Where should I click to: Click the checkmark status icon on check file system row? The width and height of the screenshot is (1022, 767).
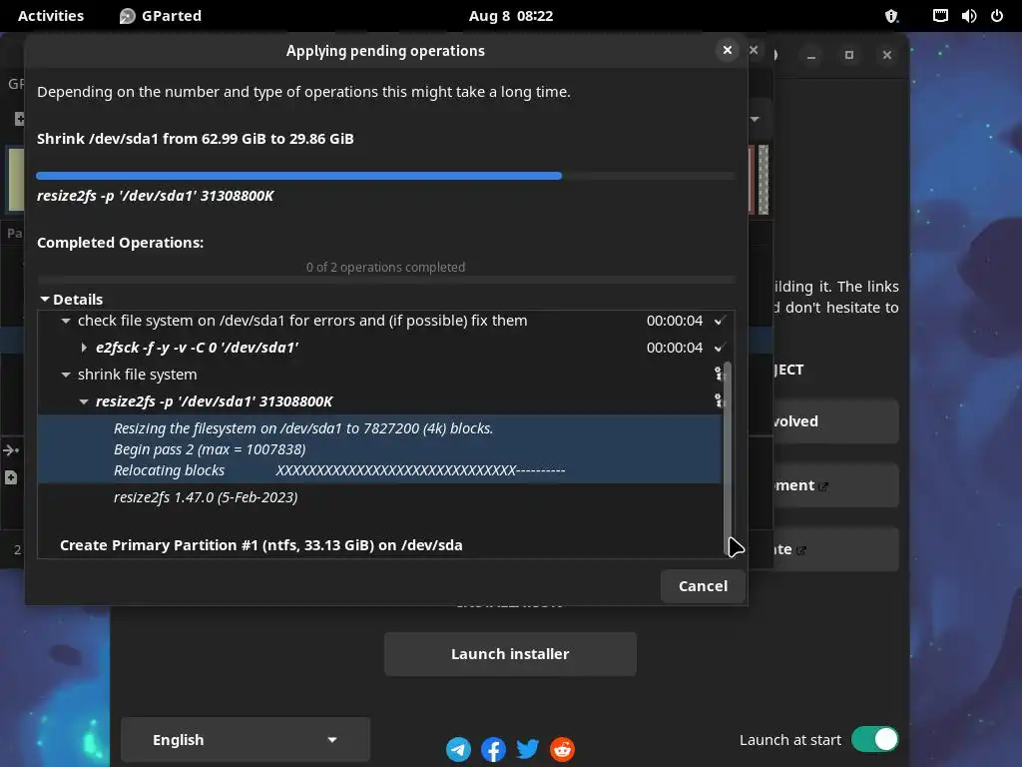pos(719,321)
